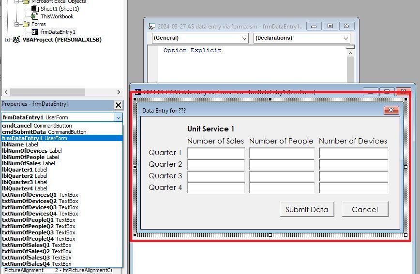Select ThisWorkbook in project tree
The width and height of the screenshot is (420, 274).
click(57, 16)
